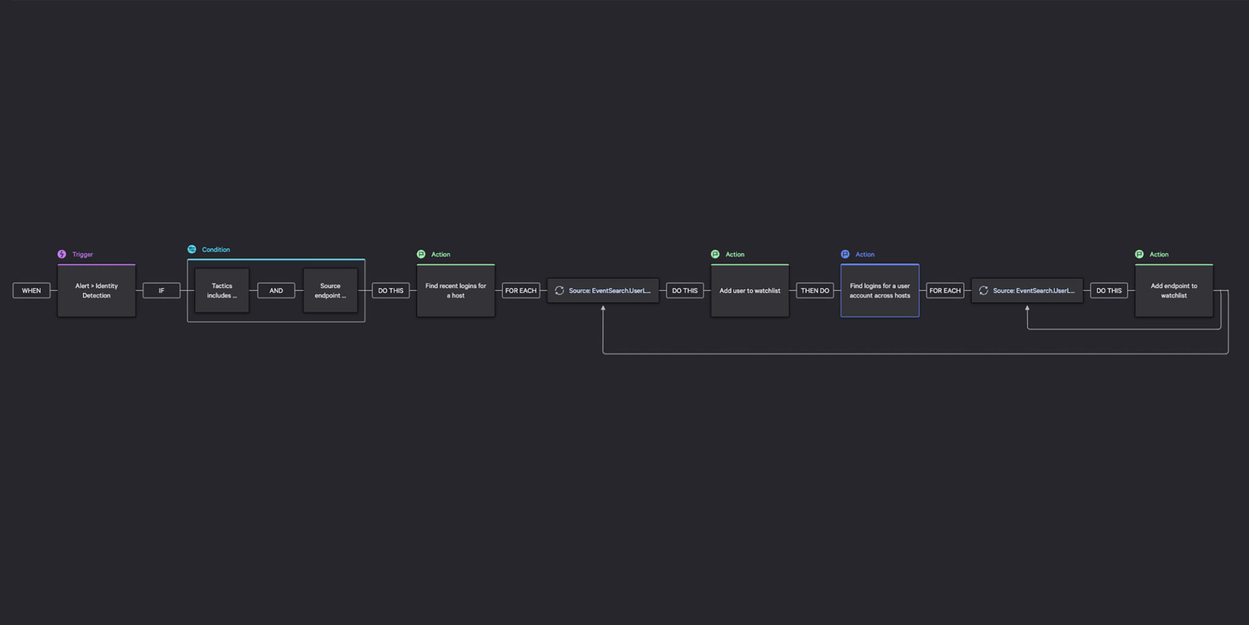Image resolution: width=1249 pixels, height=625 pixels.
Task: Click the Action icon above Add endpoint to watchlist
Action: tap(1140, 254)
